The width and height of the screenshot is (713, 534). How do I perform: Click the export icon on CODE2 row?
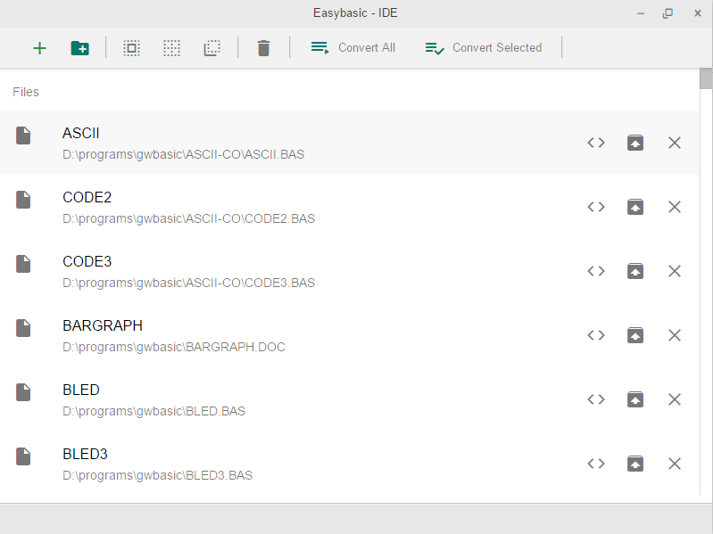(x=635, y=207)
